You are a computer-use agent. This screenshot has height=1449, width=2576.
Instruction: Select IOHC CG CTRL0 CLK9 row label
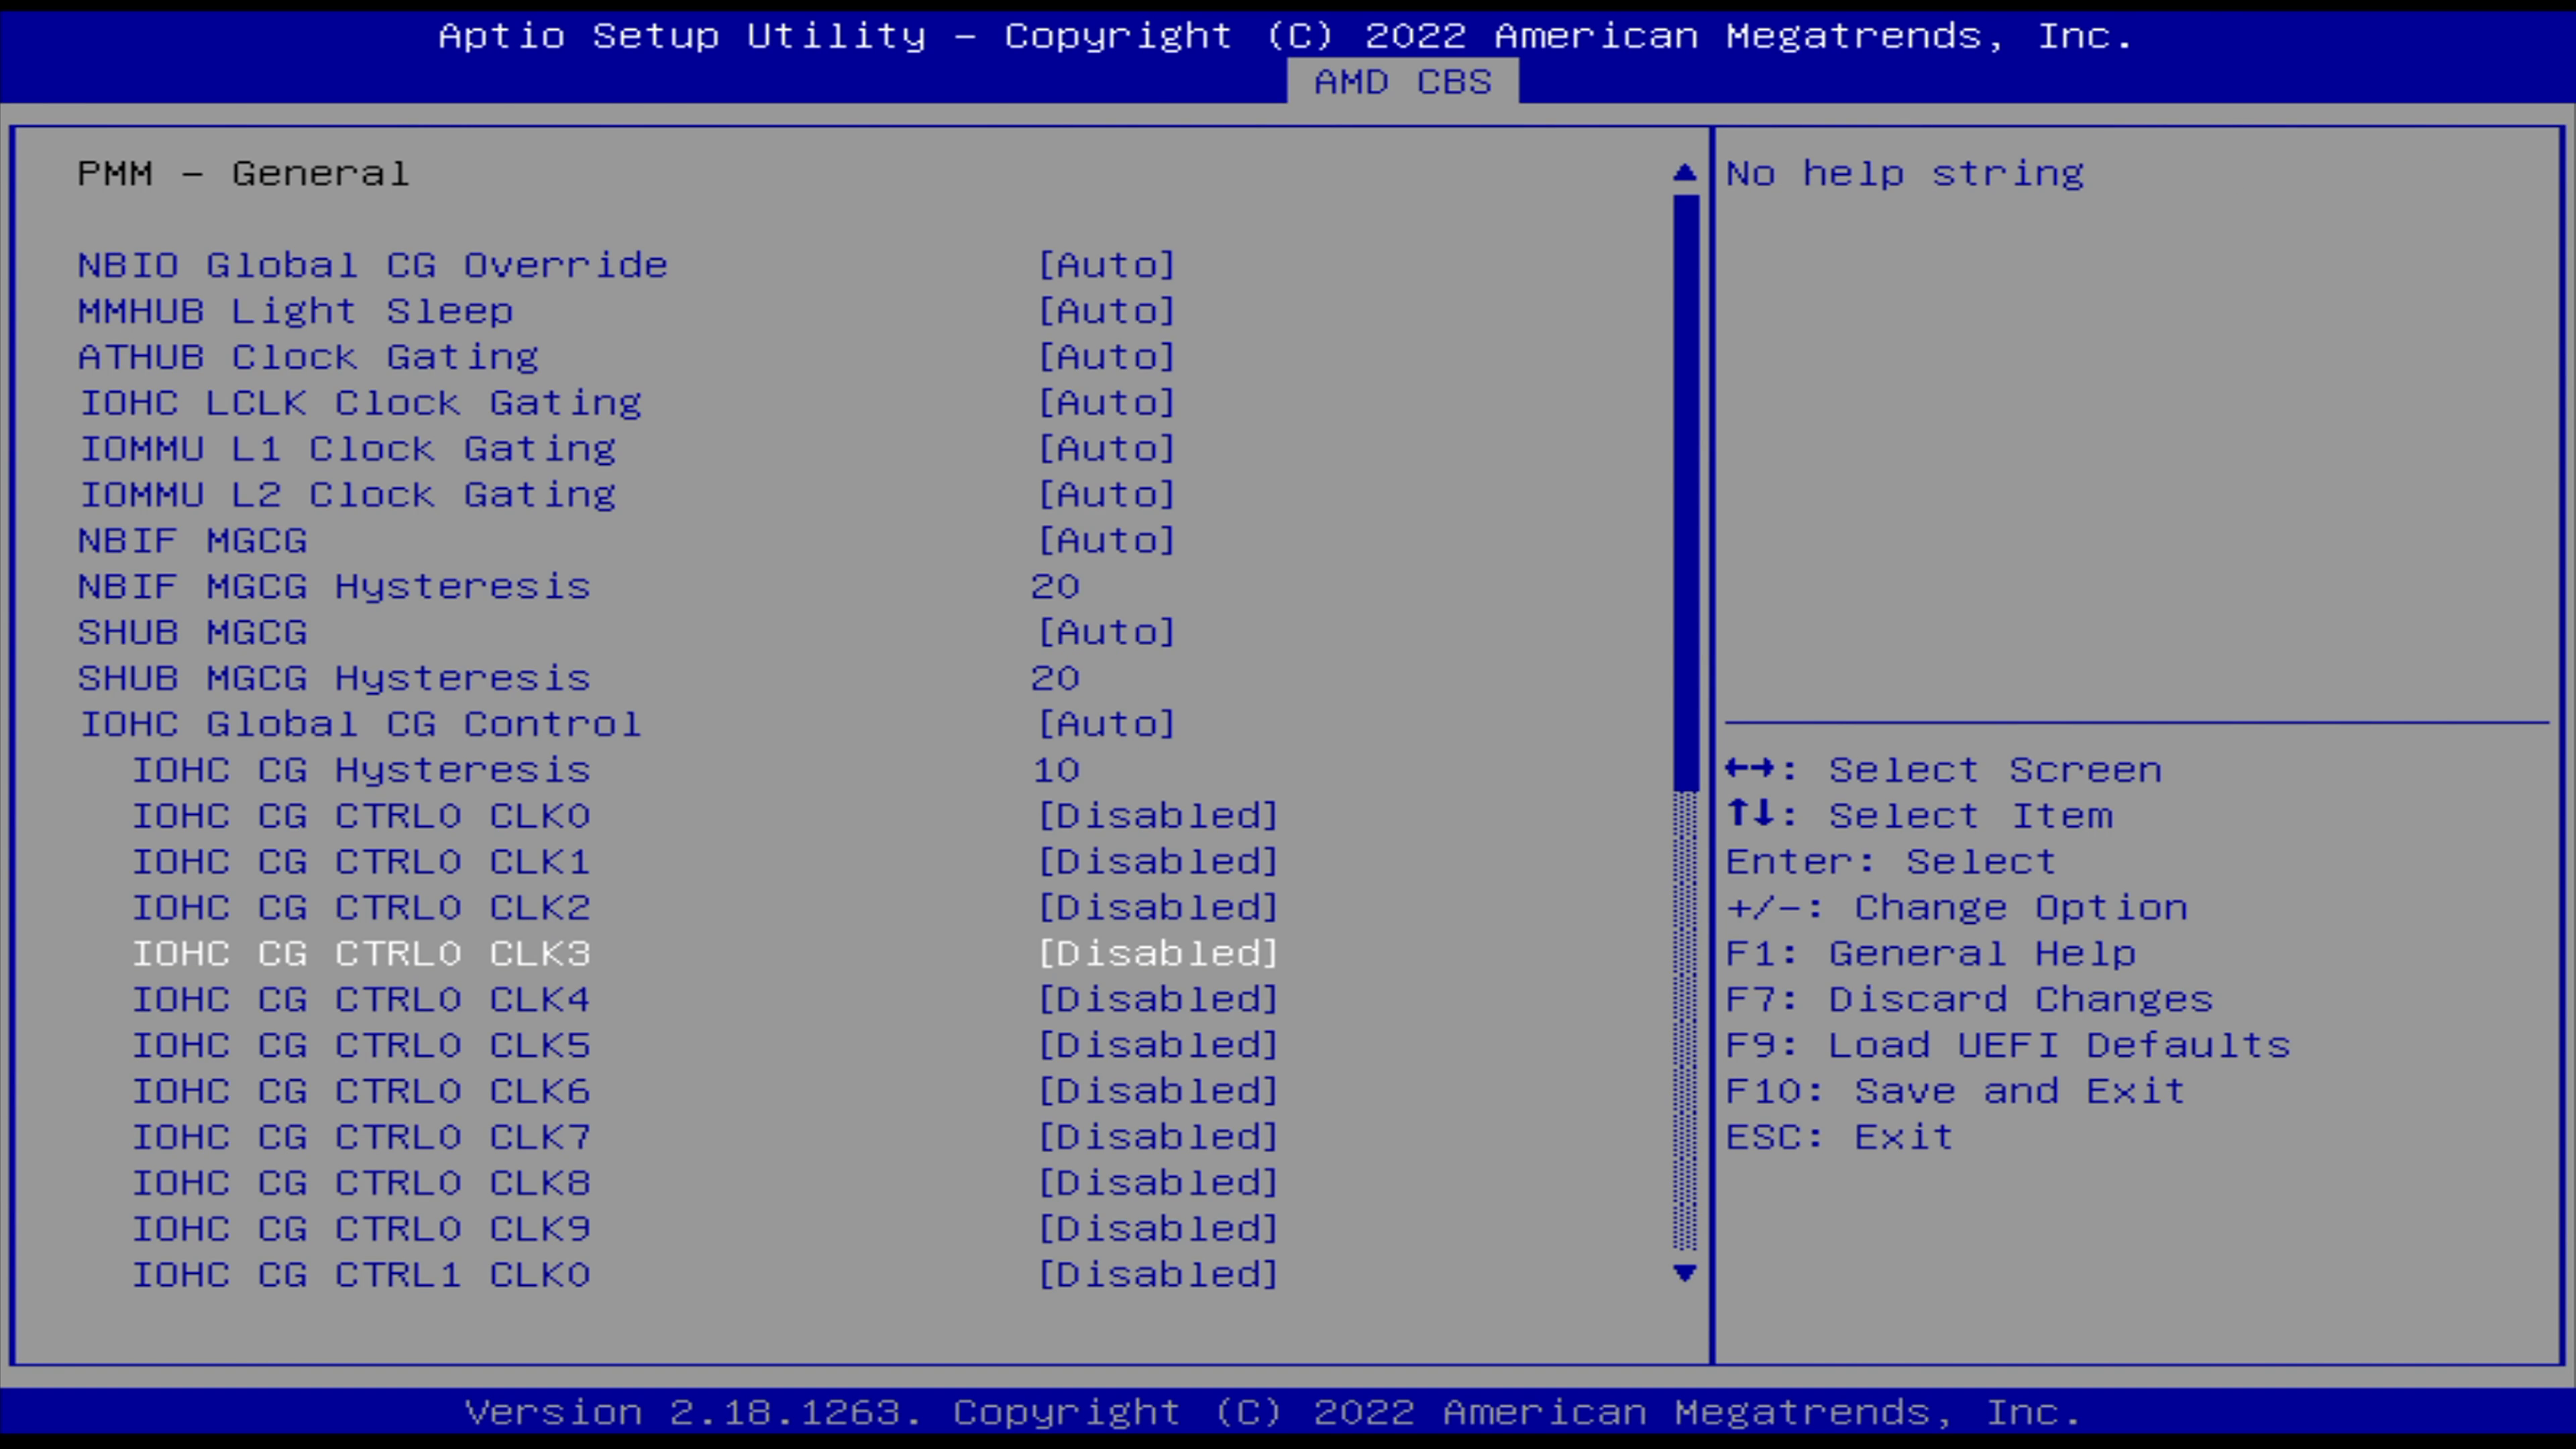361,1229
